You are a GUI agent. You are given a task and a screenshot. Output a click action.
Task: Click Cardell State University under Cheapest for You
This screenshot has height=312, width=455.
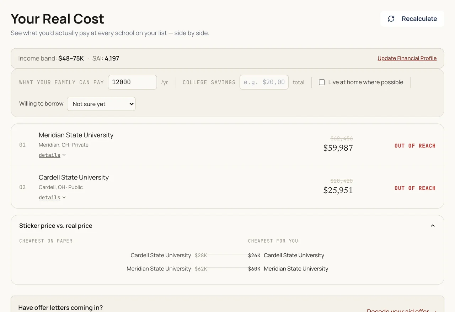pos(294,255)
